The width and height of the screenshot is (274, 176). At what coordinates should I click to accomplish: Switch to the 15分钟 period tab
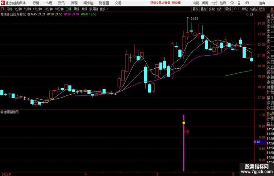tap(37, 9)
